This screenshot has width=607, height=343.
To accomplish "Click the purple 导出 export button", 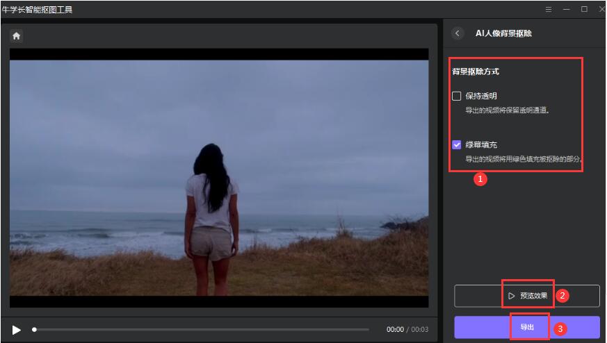I will coord(527,327).
